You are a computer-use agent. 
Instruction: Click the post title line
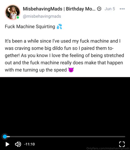pos(33,27)
